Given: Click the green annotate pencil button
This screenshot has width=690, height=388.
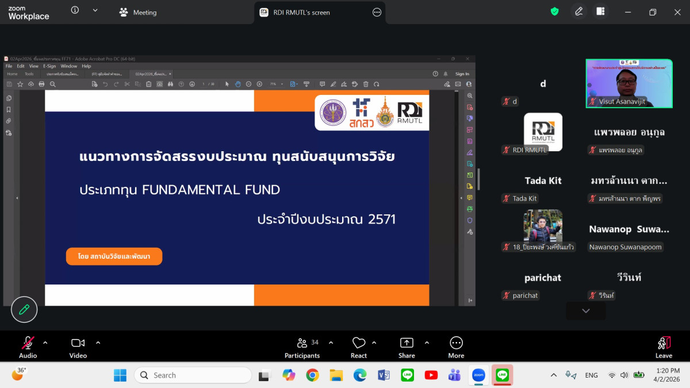Looking at the screenshot, I should (24, 310).
